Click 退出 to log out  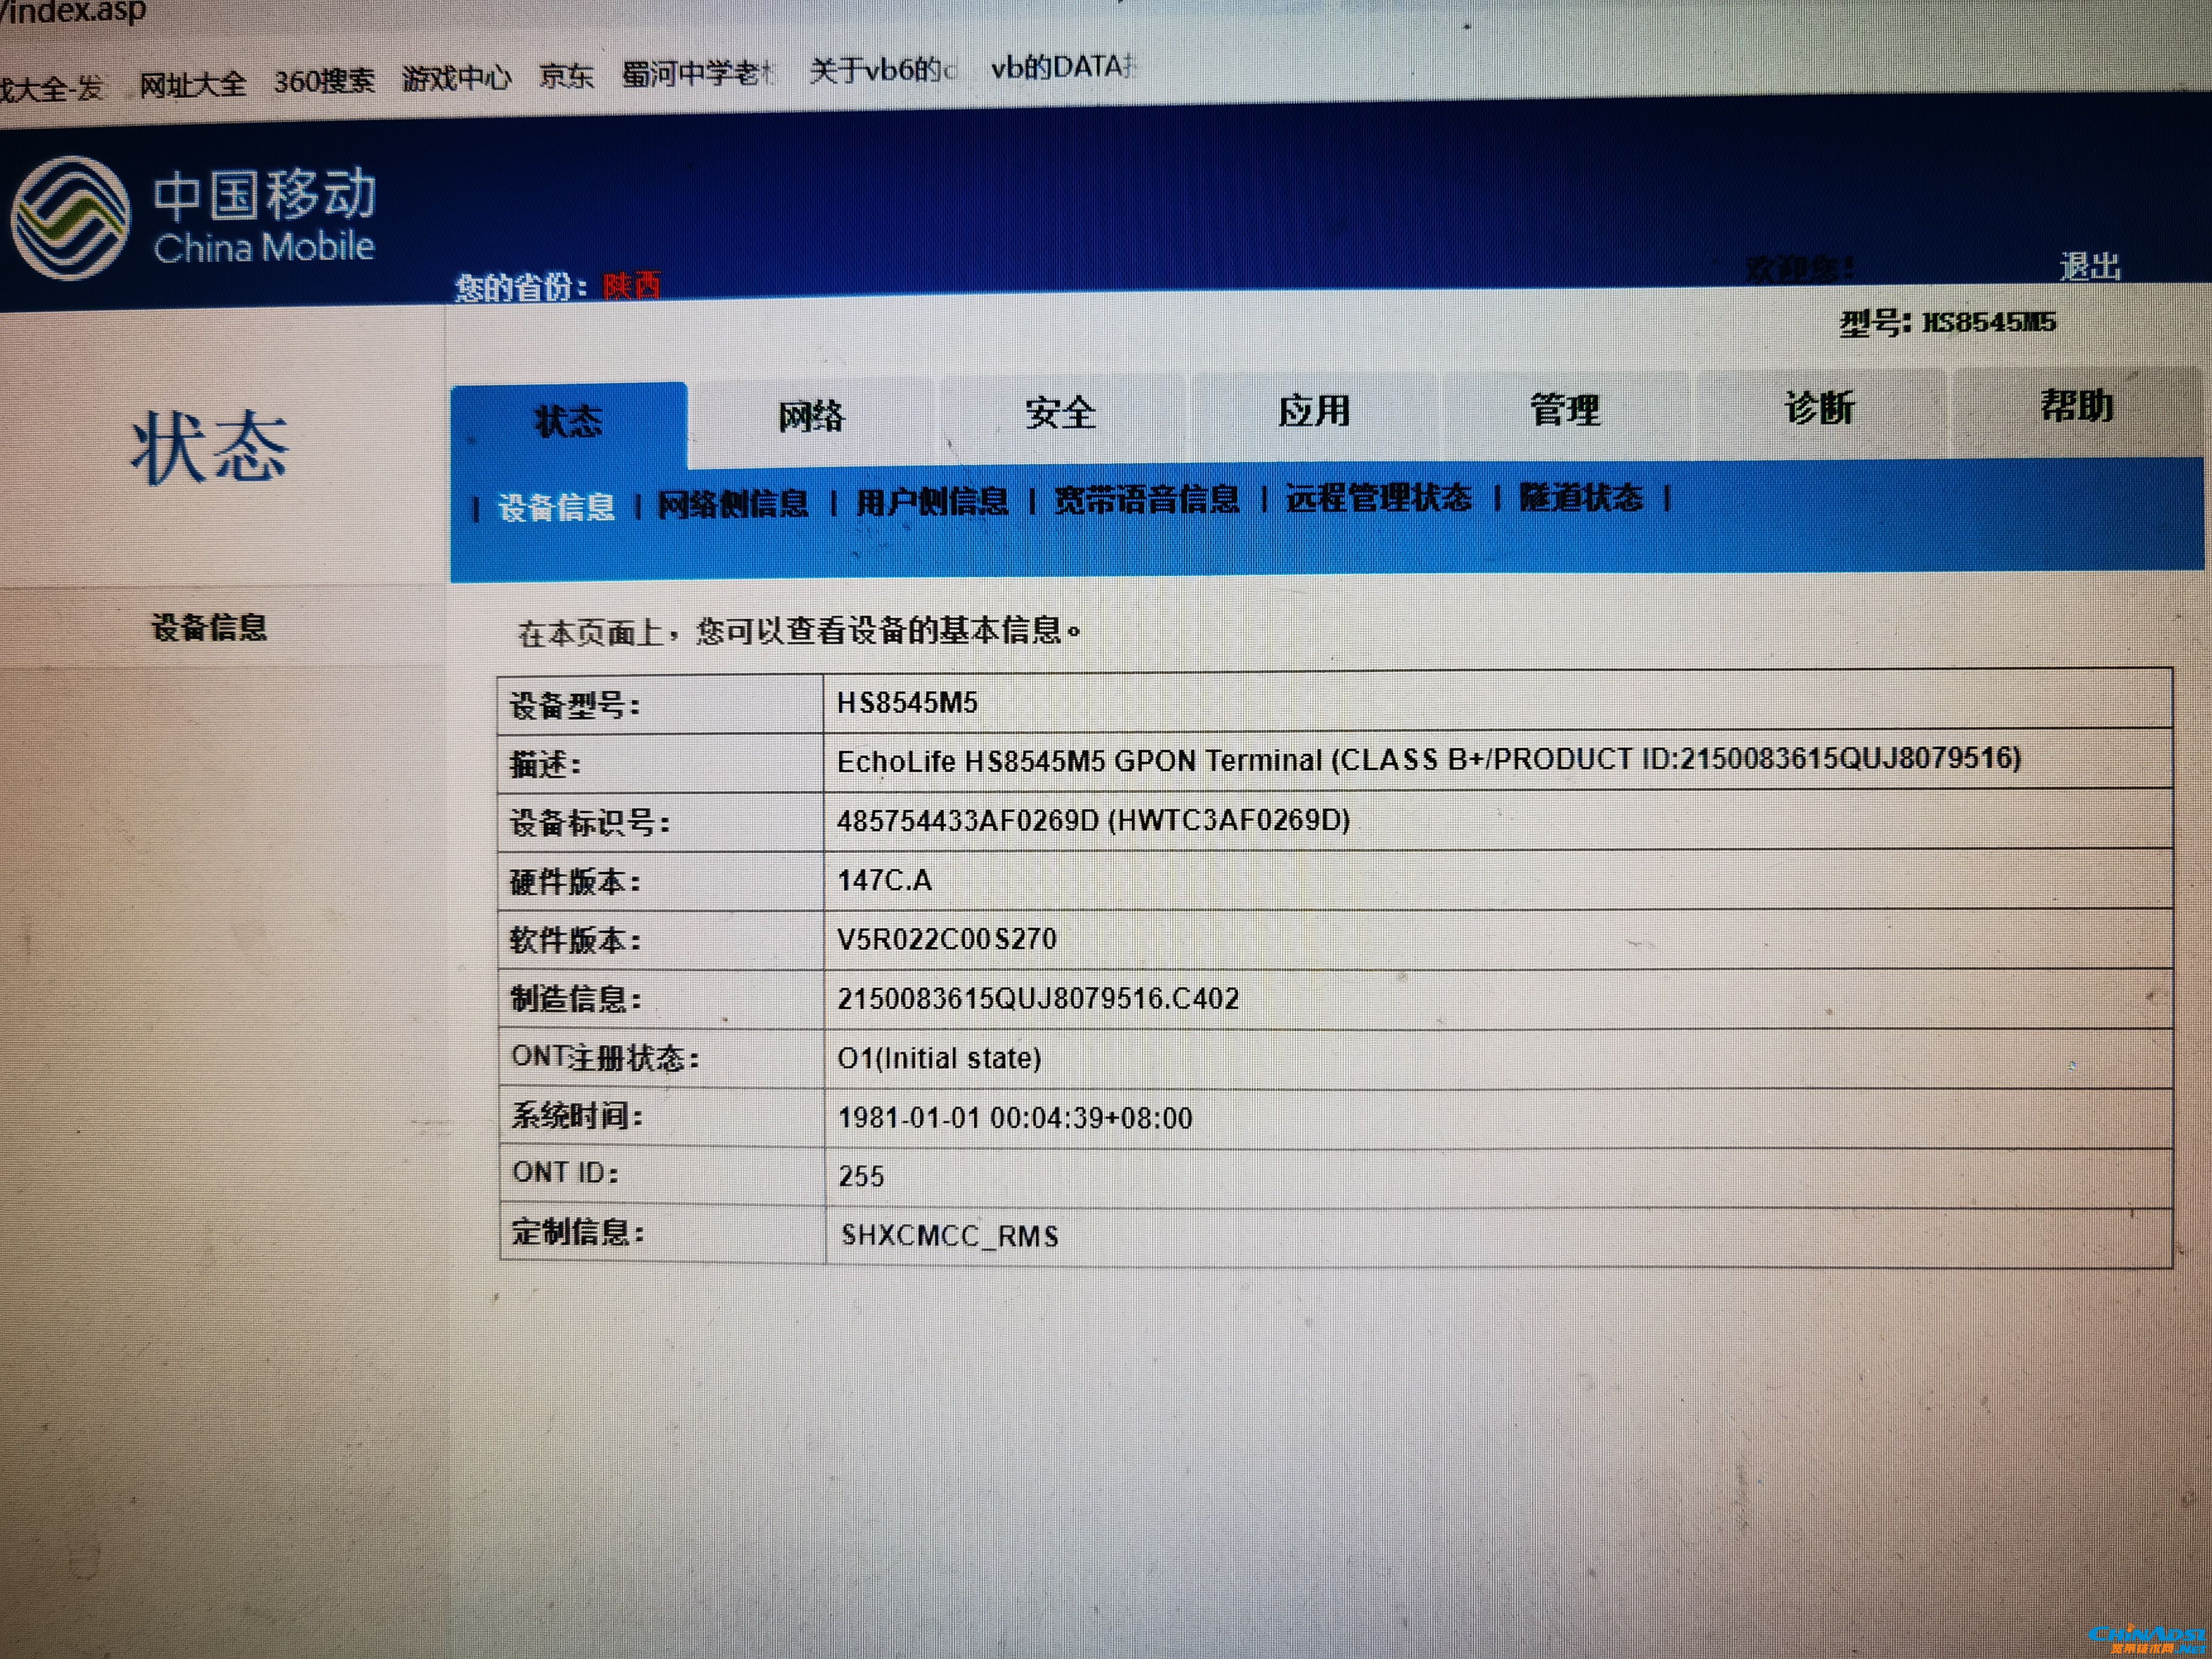[x=2089, y=266]
